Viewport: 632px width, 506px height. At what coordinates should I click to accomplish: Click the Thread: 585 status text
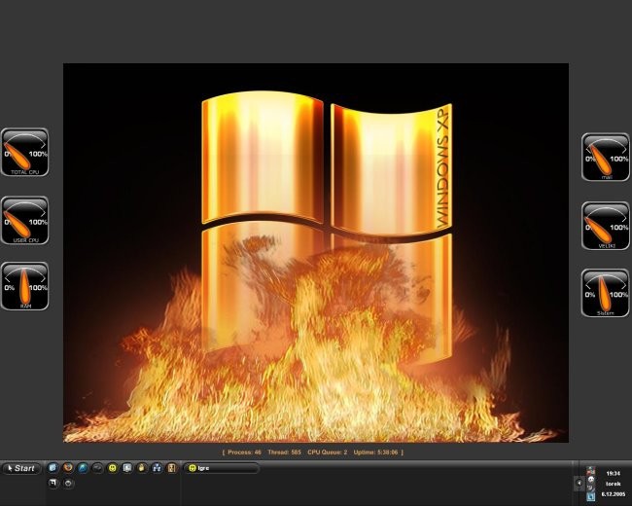coord(284,452)
